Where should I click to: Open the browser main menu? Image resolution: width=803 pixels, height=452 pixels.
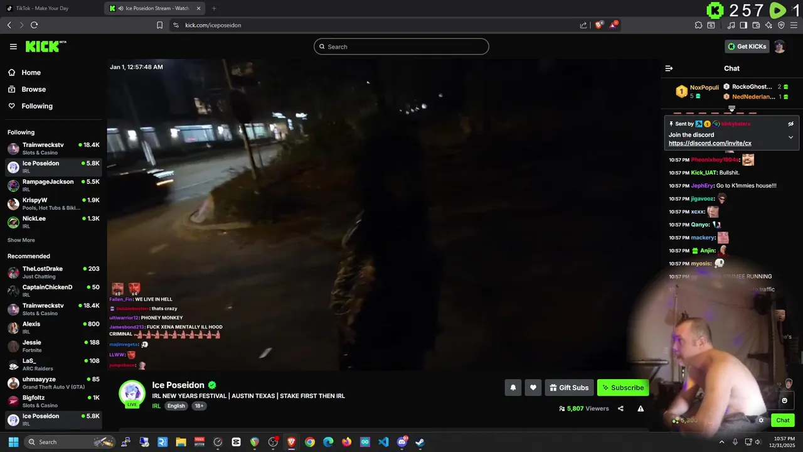pyautogui.click(x=794, y=25)
